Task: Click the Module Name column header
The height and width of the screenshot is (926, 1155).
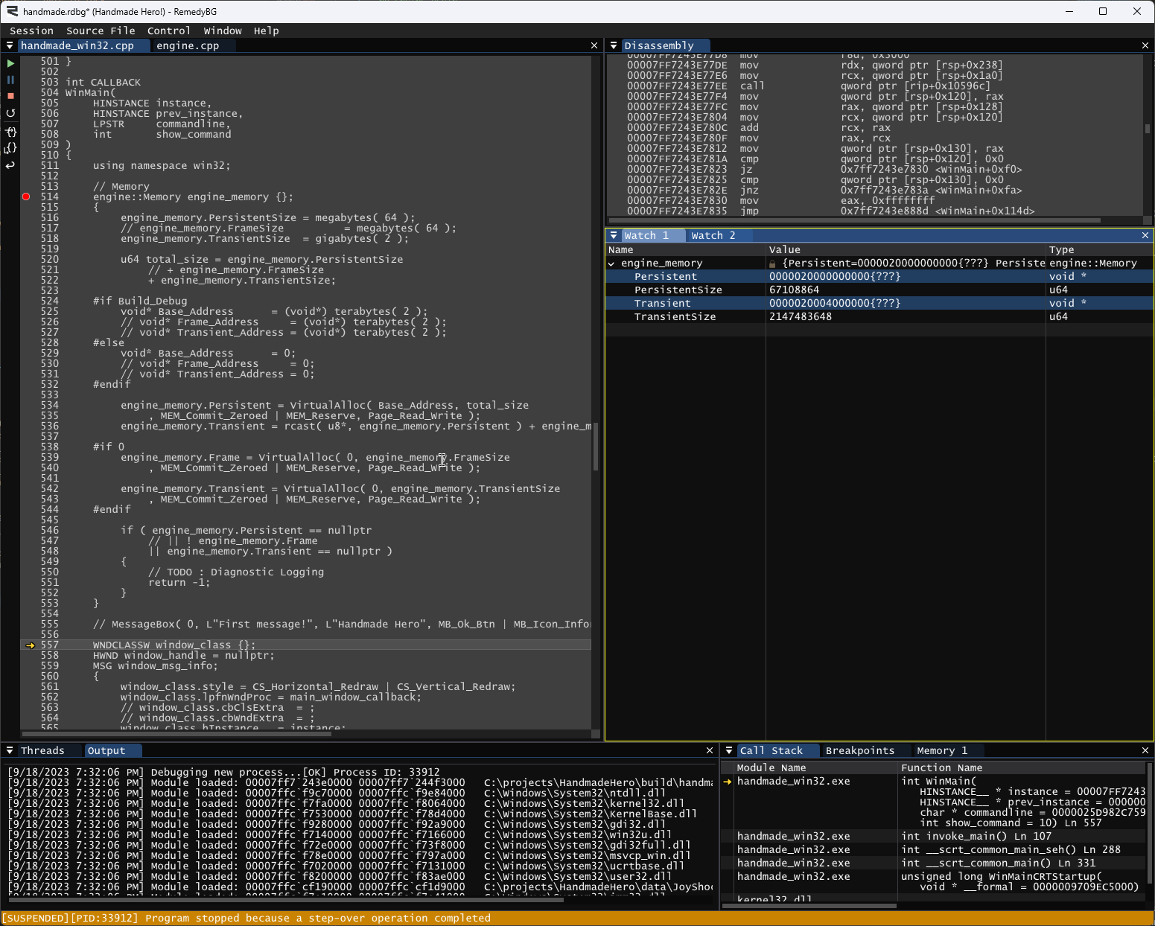Action: pos(815,767)
